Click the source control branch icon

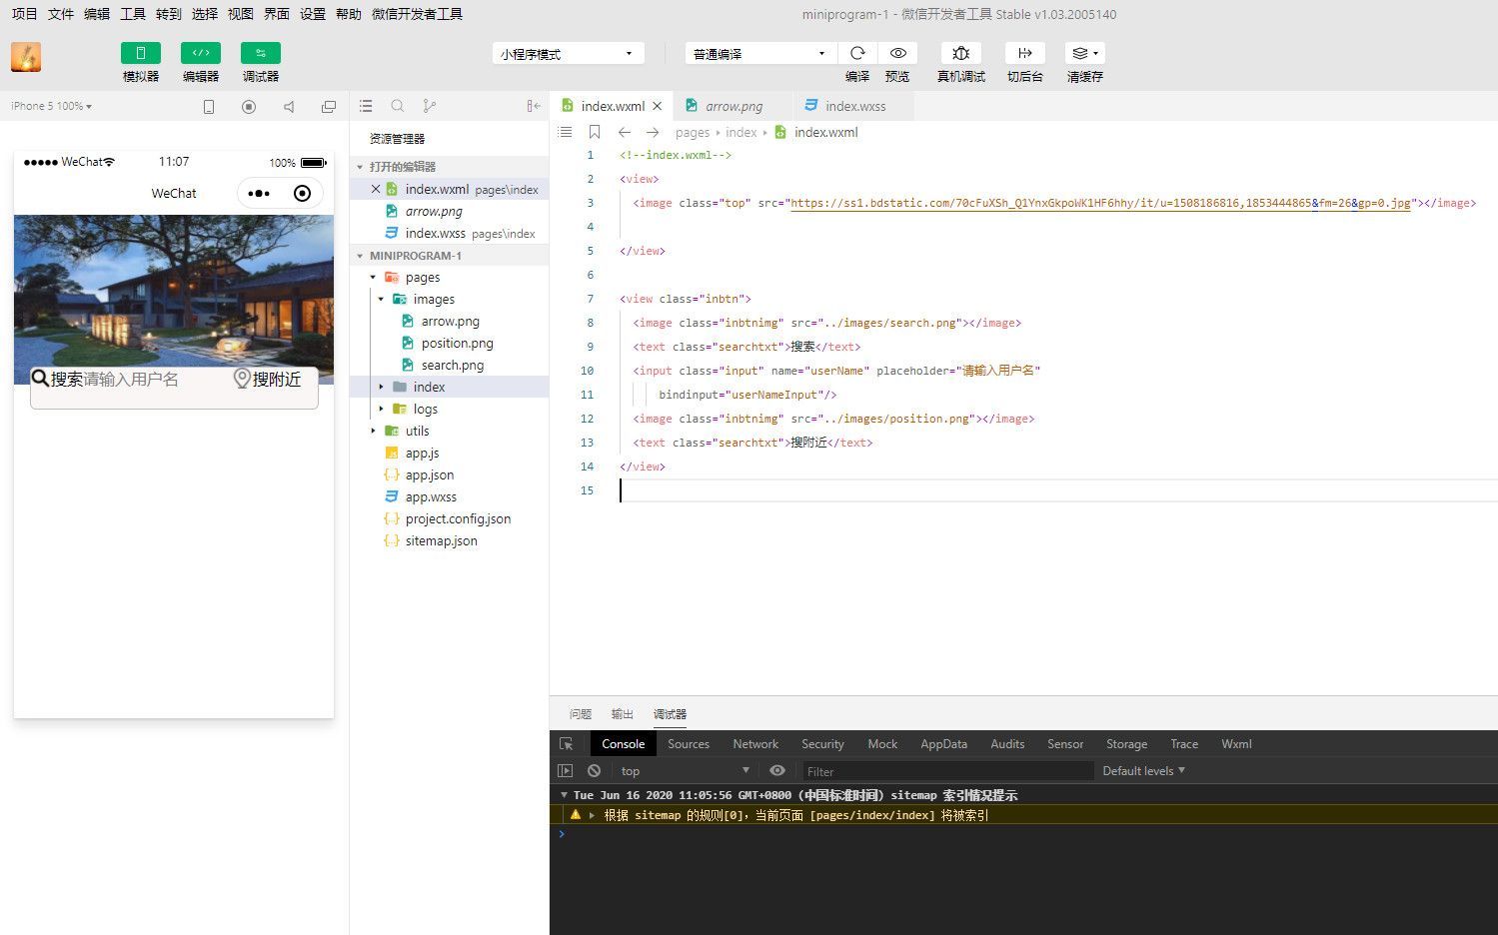430,106
